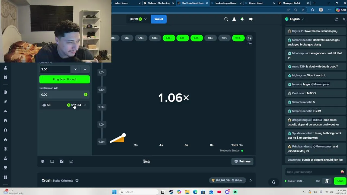The image size is (347, 195).
Task: Open the Fairness button
Action: pos(242,161)
